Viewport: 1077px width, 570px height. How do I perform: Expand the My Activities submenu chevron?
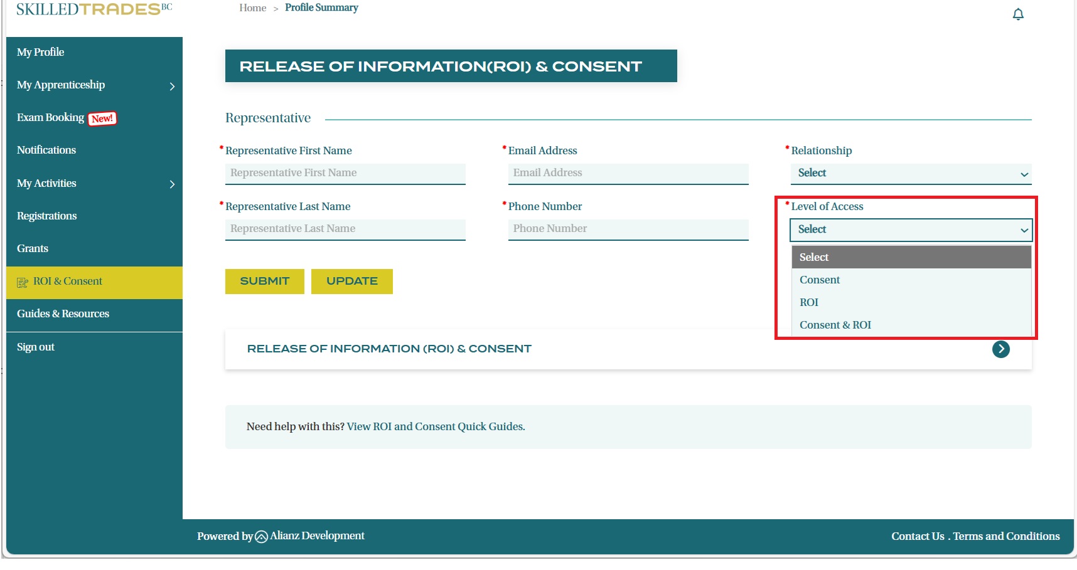(x=172, y=184)
